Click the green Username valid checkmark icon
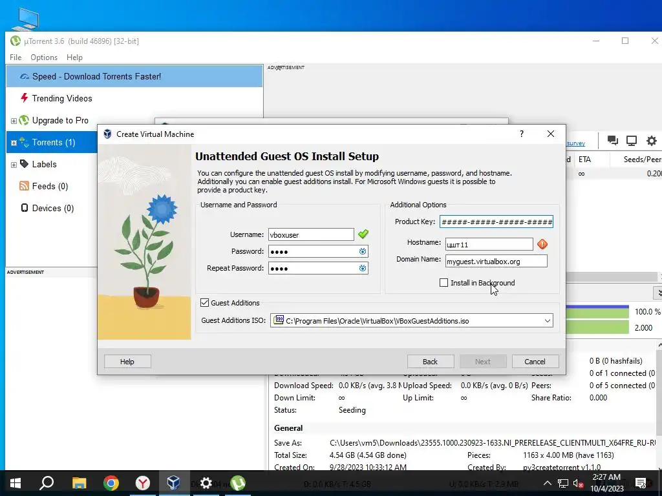This screenshot has width=662, height=496. tap(363, 234)
